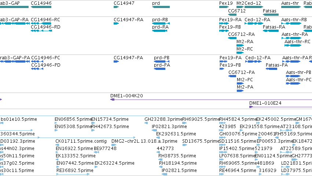Select transcript prd-RA
312x176 pixels.
[x=159, y=31]
